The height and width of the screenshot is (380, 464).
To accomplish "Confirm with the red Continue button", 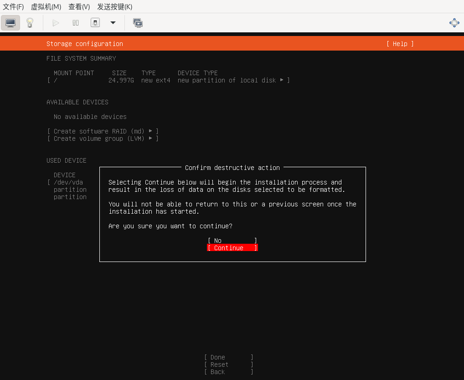I will pyautogui.click(x=232, y=248).
